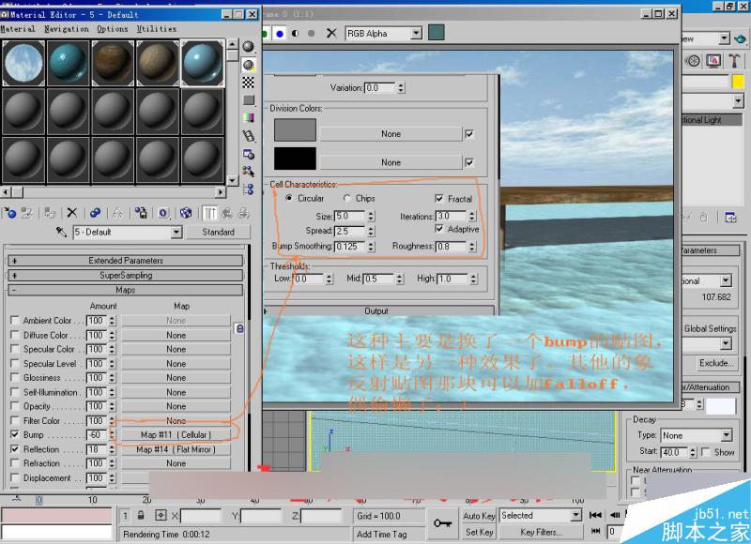This screenshot has width=751, height=544.
Task: Click the Clear image X icon in render window
Action: pos(331,33)
